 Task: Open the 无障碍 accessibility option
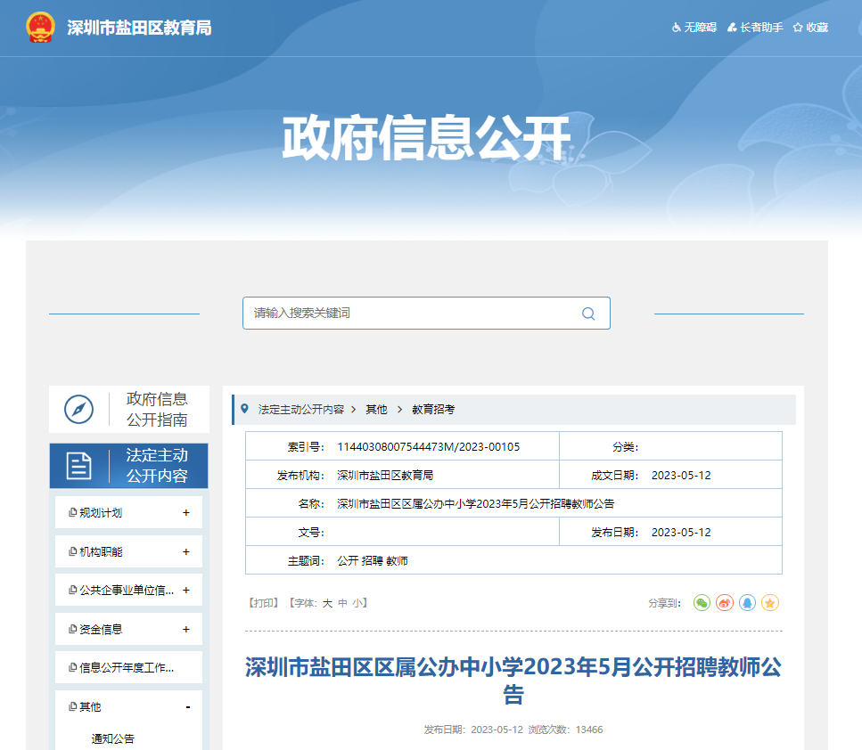[x=694, y=28]
